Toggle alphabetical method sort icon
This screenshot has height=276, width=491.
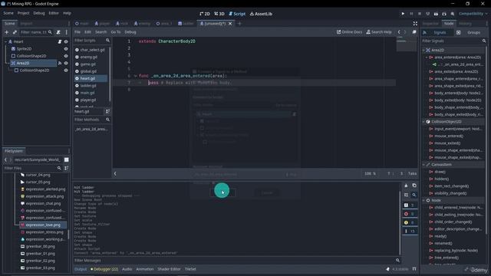coord(107,111)
